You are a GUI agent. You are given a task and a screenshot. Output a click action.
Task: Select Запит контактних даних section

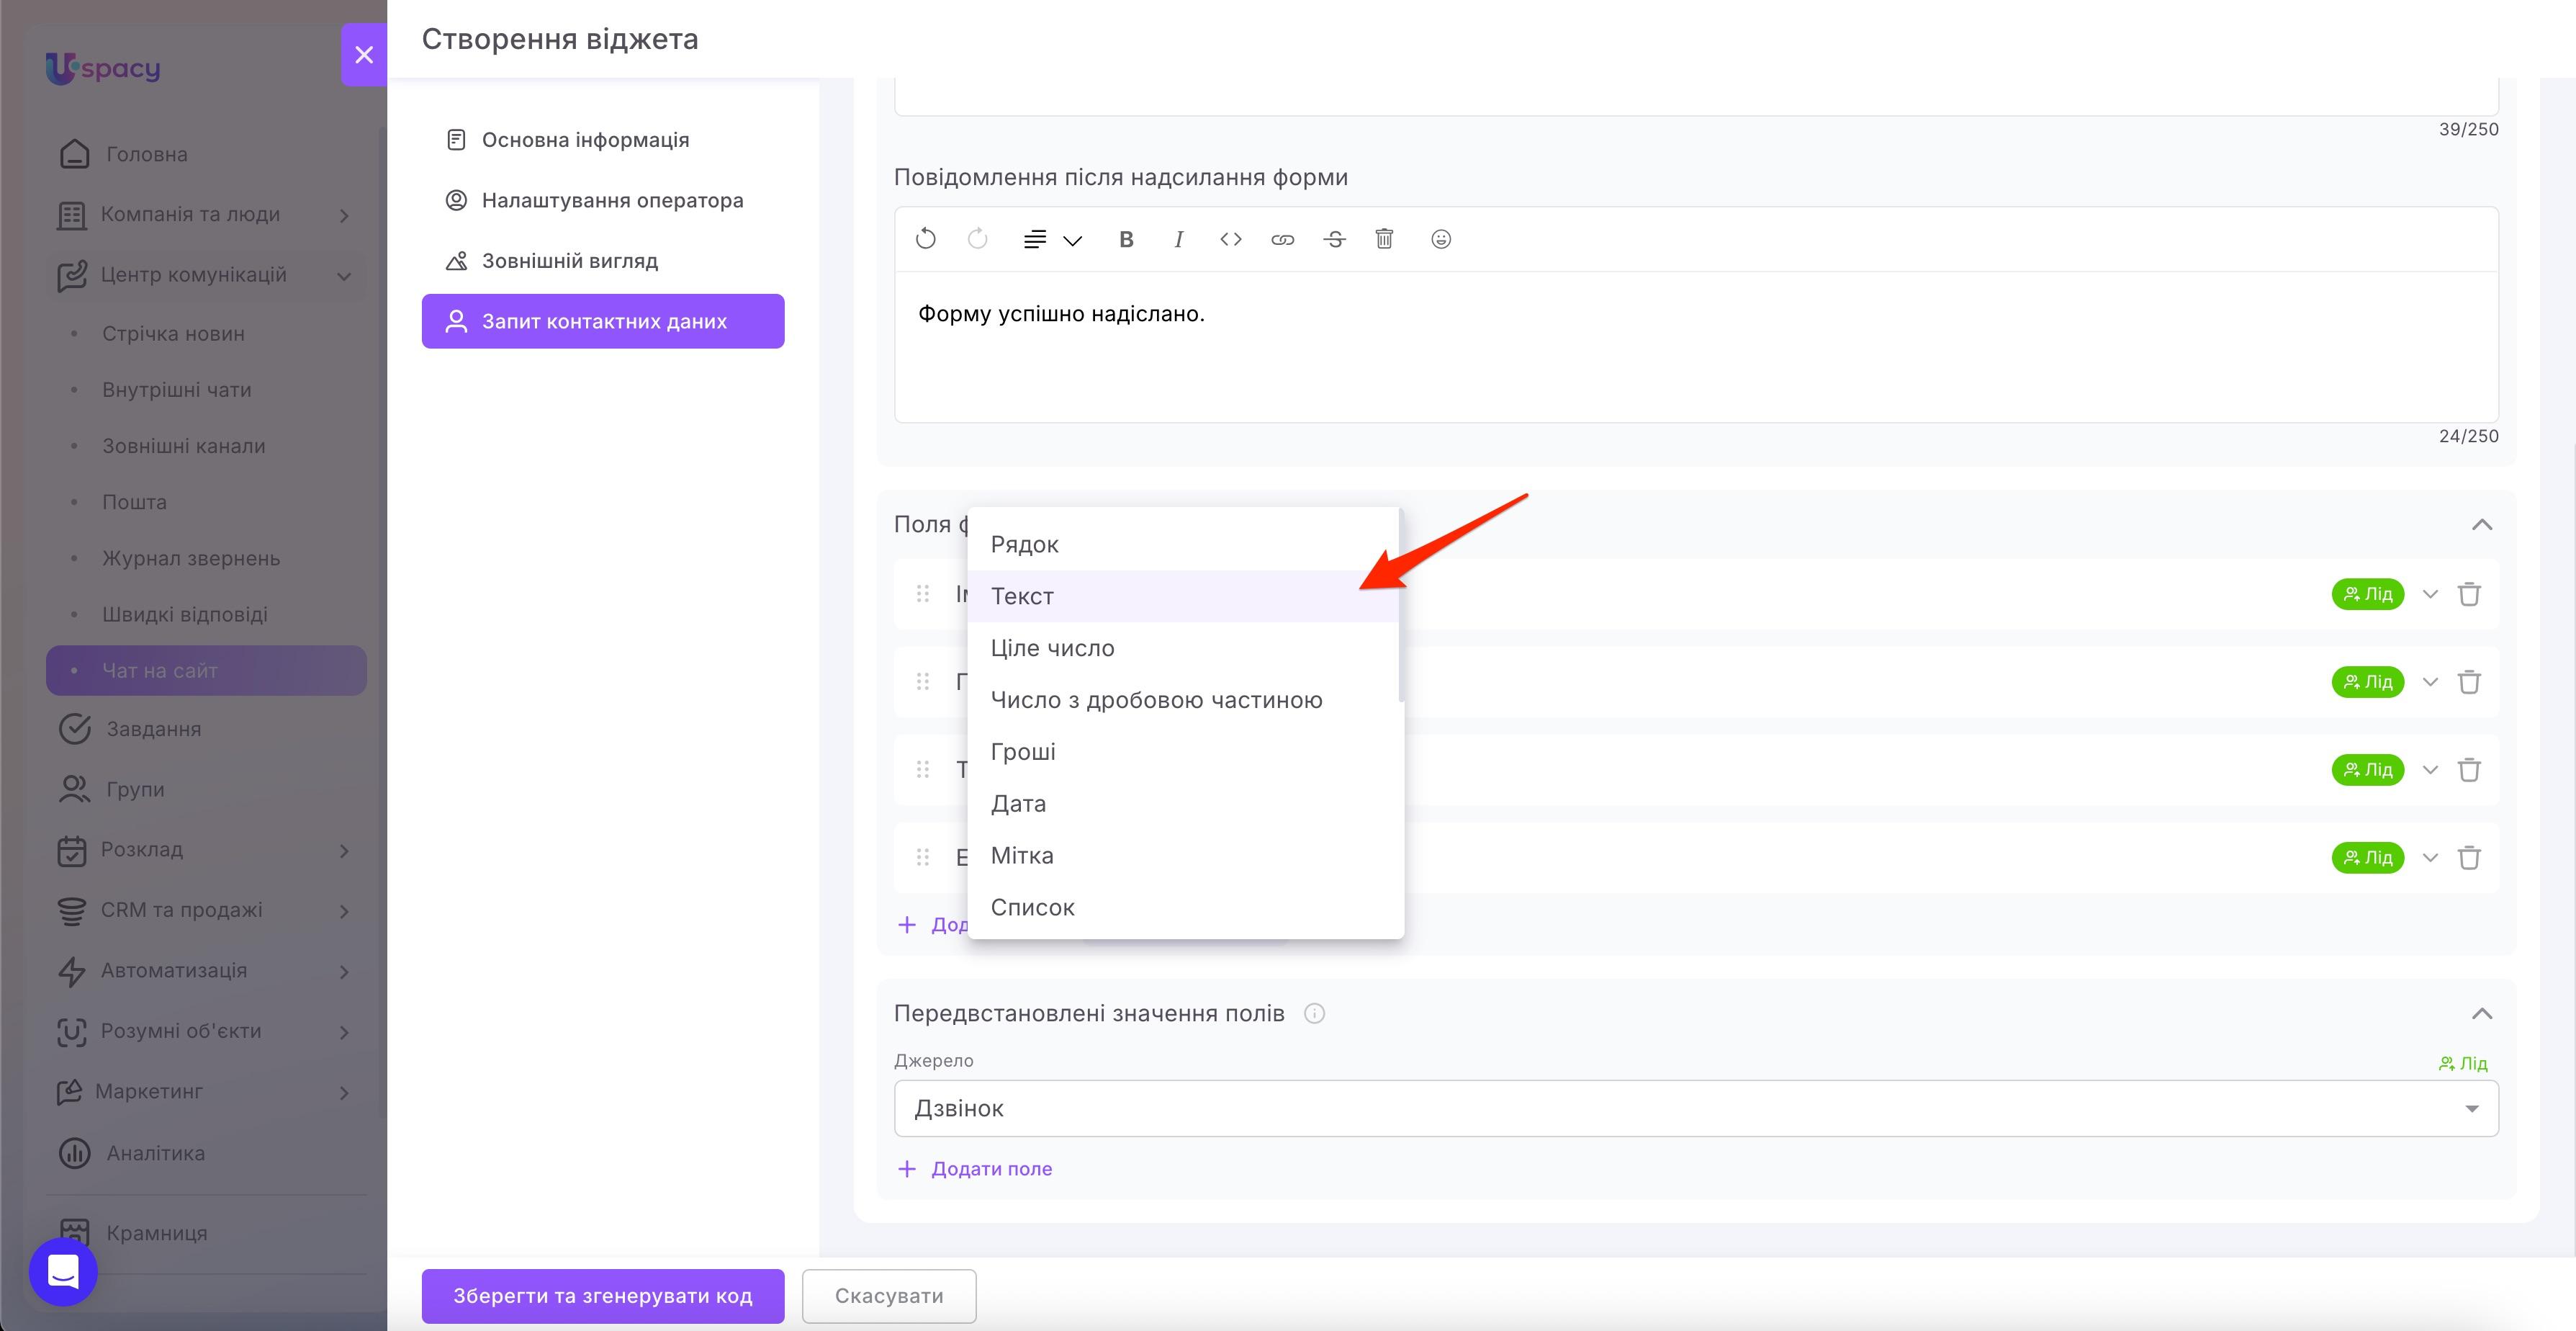coord(603,321)
